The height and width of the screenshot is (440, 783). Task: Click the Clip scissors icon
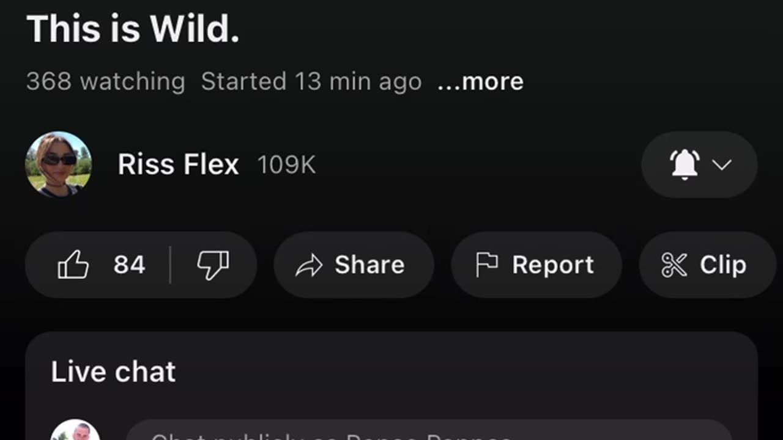click(x=674, y=265)
